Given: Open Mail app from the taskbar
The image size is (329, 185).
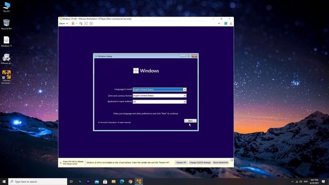Looking at the screenshot, I should 97,181.
